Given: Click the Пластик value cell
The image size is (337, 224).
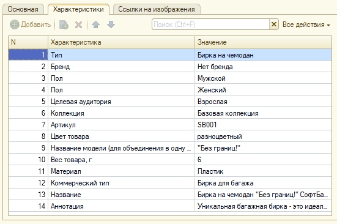Looking at the screenshot, I should click(x=263, y=171).
